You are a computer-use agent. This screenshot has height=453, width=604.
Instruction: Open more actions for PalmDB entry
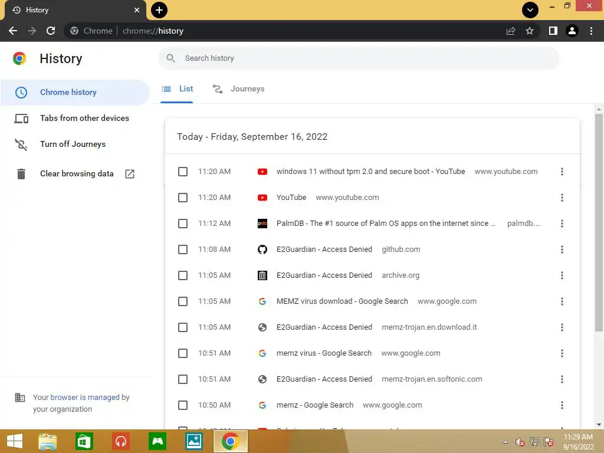[562, 224]
